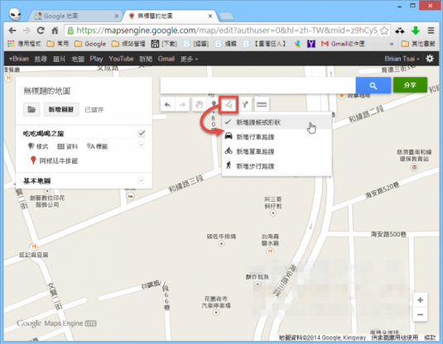Image resolution: width=443 pixels, height=344 pixels.
Task: Select 新增單車路線 menu entry
Action: [277, 151]
